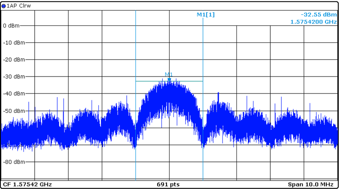339x189 pixels.
Task: Click the M1[1] marker readout header
Action: pyautogui.click(x=206, y=15)
